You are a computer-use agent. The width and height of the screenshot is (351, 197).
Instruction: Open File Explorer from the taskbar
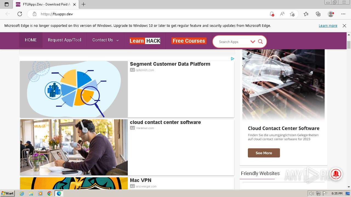coord(31,193)
